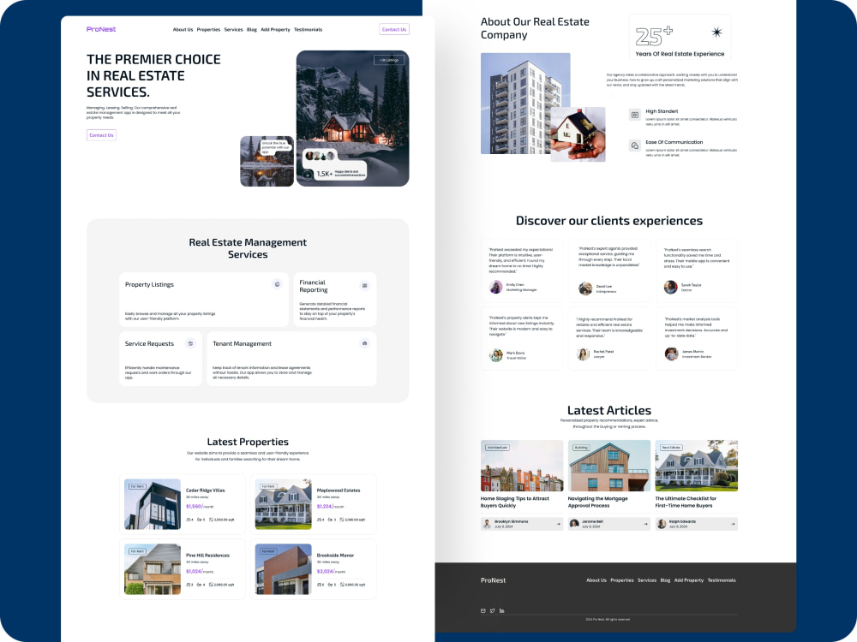Click For Rent tag on Cedar Ridge Villas

(137, 486)
